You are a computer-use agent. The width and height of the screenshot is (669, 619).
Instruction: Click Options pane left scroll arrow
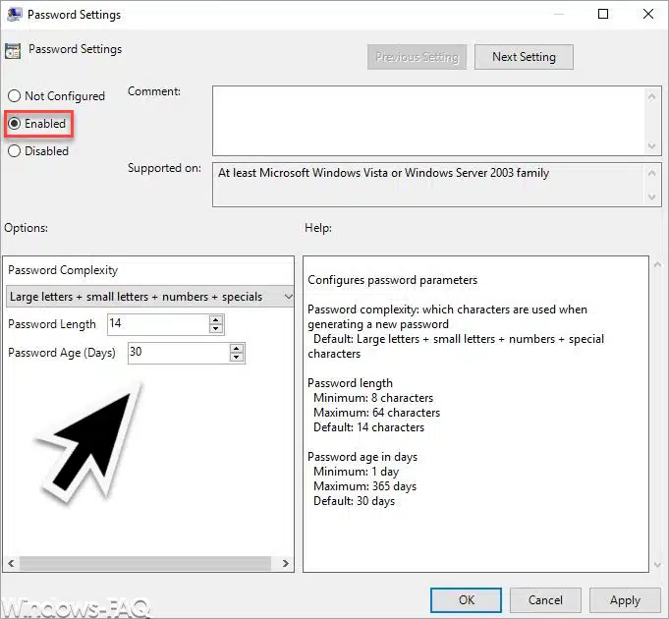pyautogui.click(x=11, y=563)
